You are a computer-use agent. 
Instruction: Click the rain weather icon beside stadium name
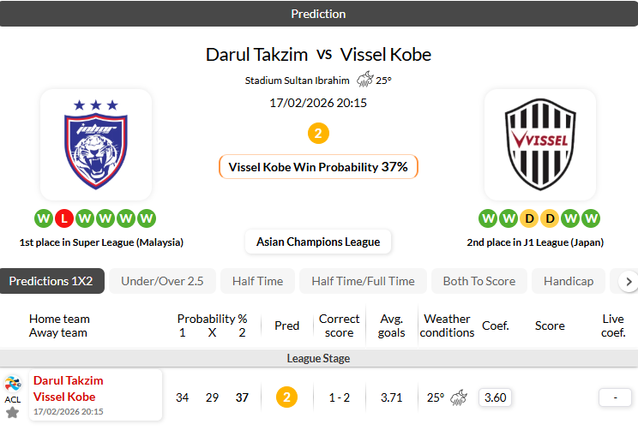click(364, 80)
